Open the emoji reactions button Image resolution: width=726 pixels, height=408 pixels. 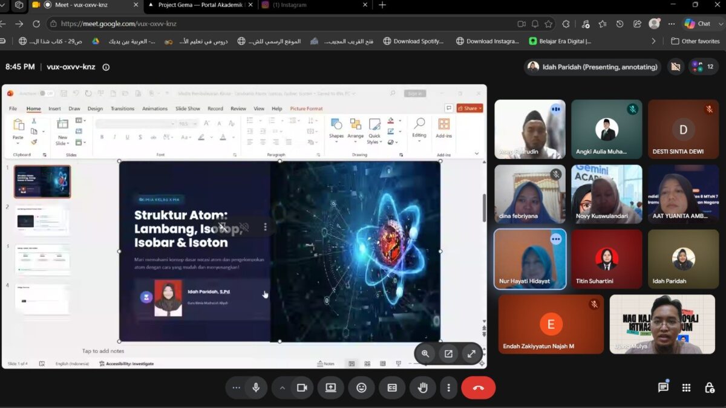coord(361,388)
